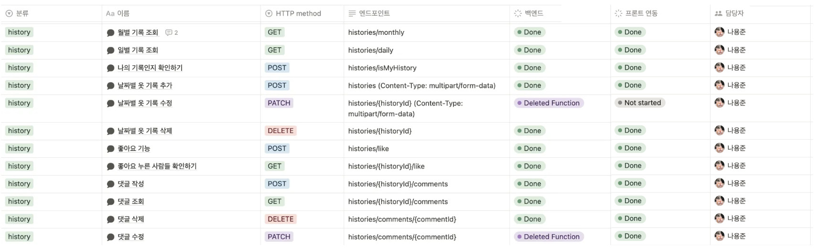The image size is (816, 248).
Task: Click 나용준 avatar in histories/like row
Action: (x=719, y=148)
